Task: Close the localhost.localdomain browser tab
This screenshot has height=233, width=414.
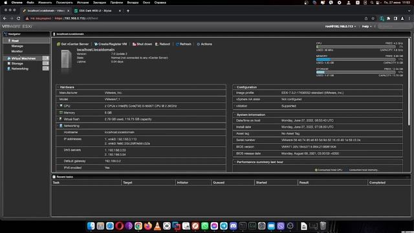Action: click(x=68, y=11)
